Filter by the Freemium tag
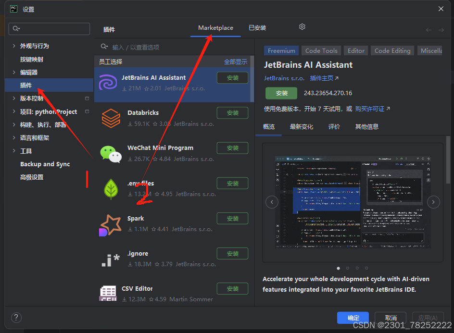 [281, 50]
